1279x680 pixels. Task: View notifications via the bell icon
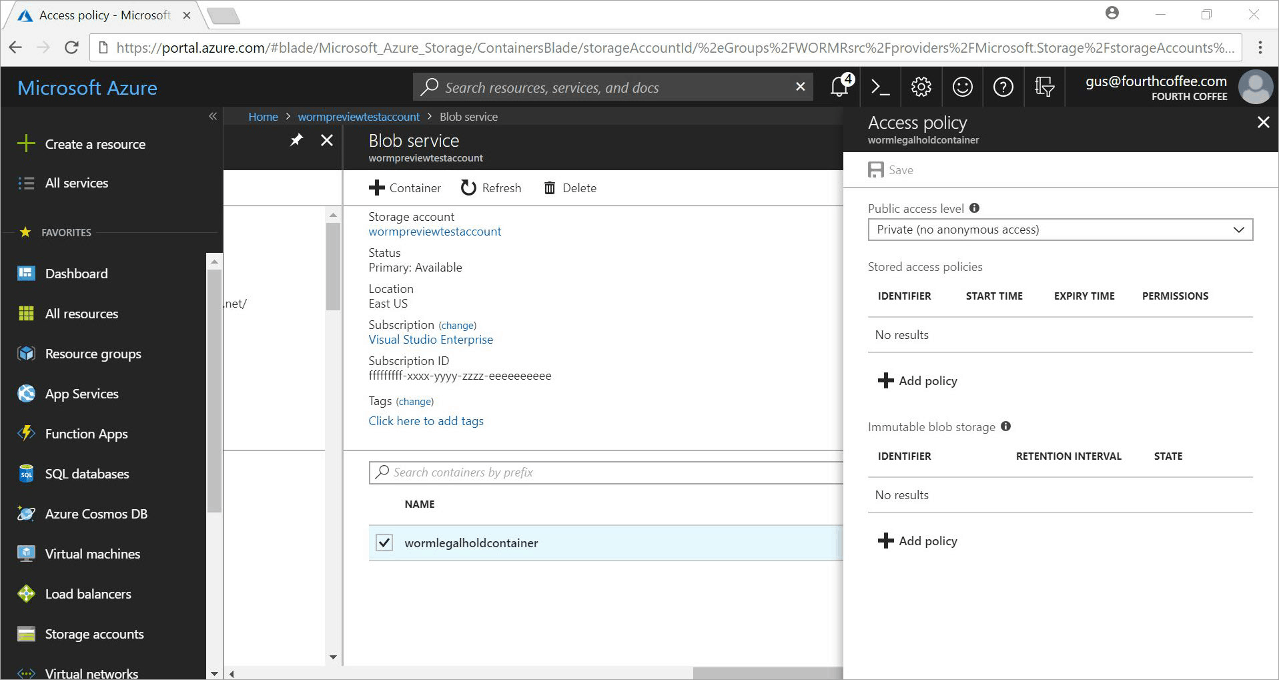(x=839, y=87)
